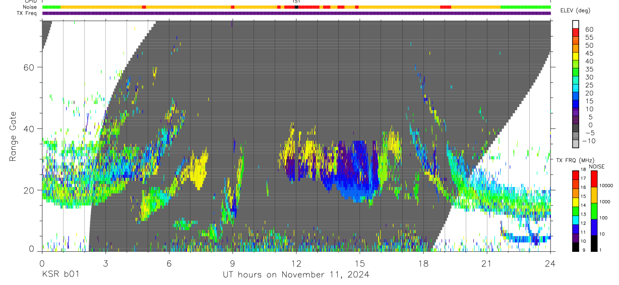
Task: Select the 'NOISE' legend title above its color bar
Action: pos(597,166)
